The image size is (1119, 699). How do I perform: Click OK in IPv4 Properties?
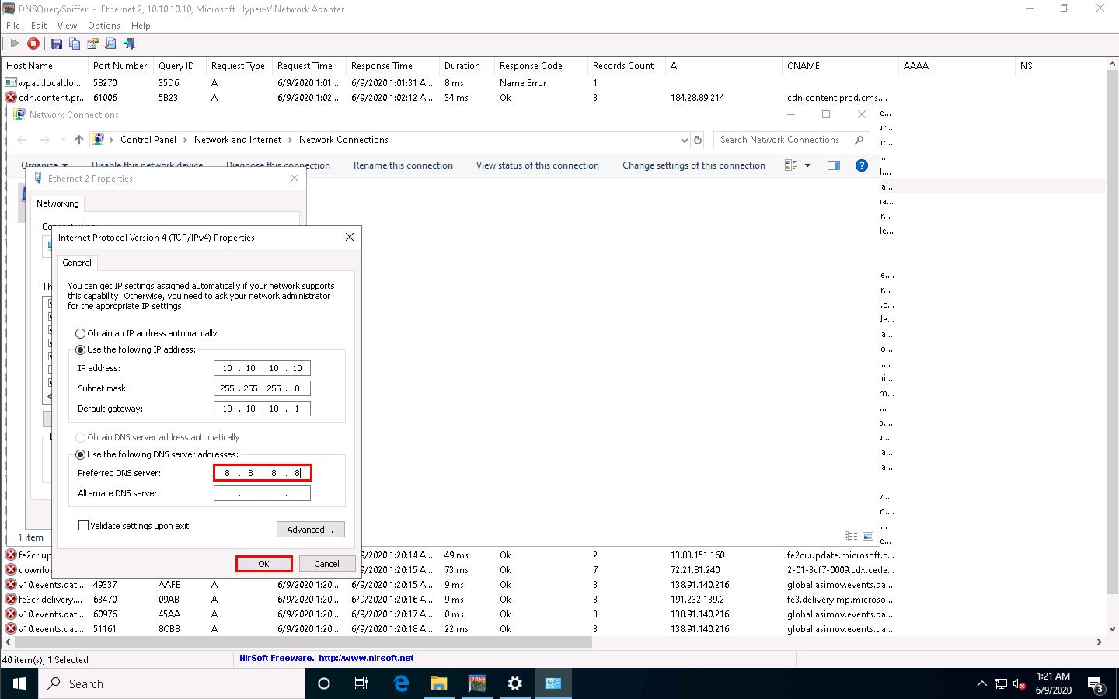pyautogui.click(x=263, y=564)
